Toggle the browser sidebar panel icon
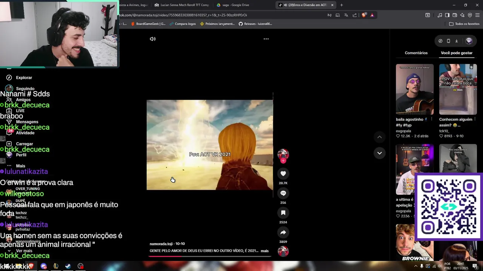 447,15
